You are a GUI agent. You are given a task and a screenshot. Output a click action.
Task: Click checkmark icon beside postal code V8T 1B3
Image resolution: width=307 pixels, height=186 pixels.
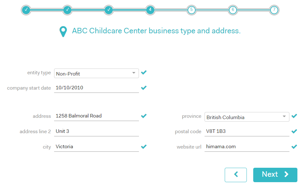click(x=294, y=131)
